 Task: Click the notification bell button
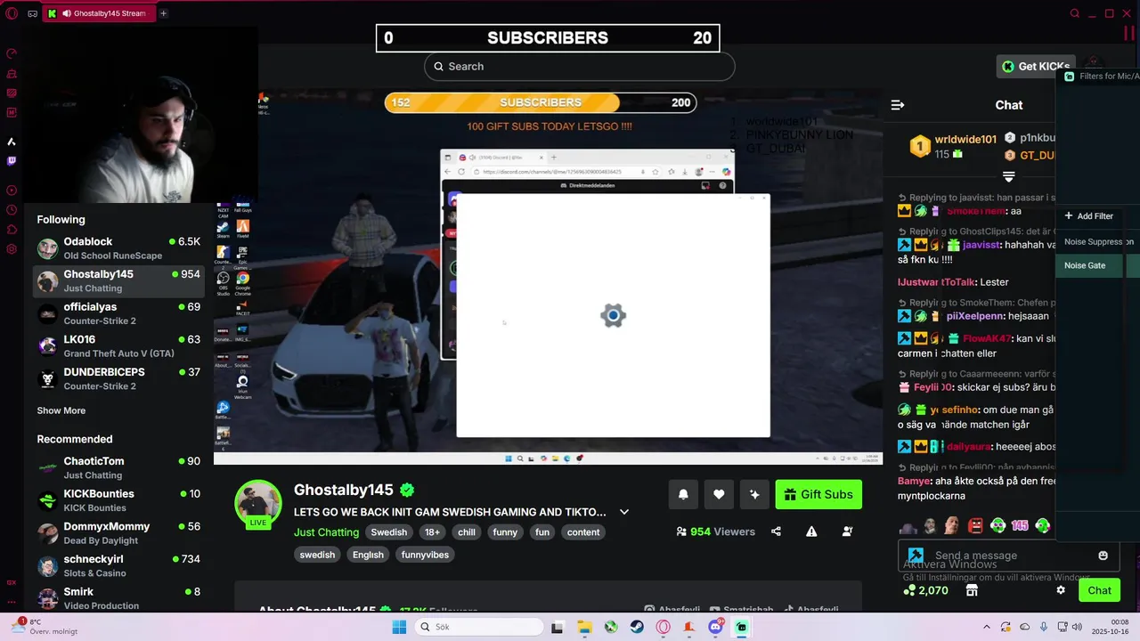pos(683,494)
